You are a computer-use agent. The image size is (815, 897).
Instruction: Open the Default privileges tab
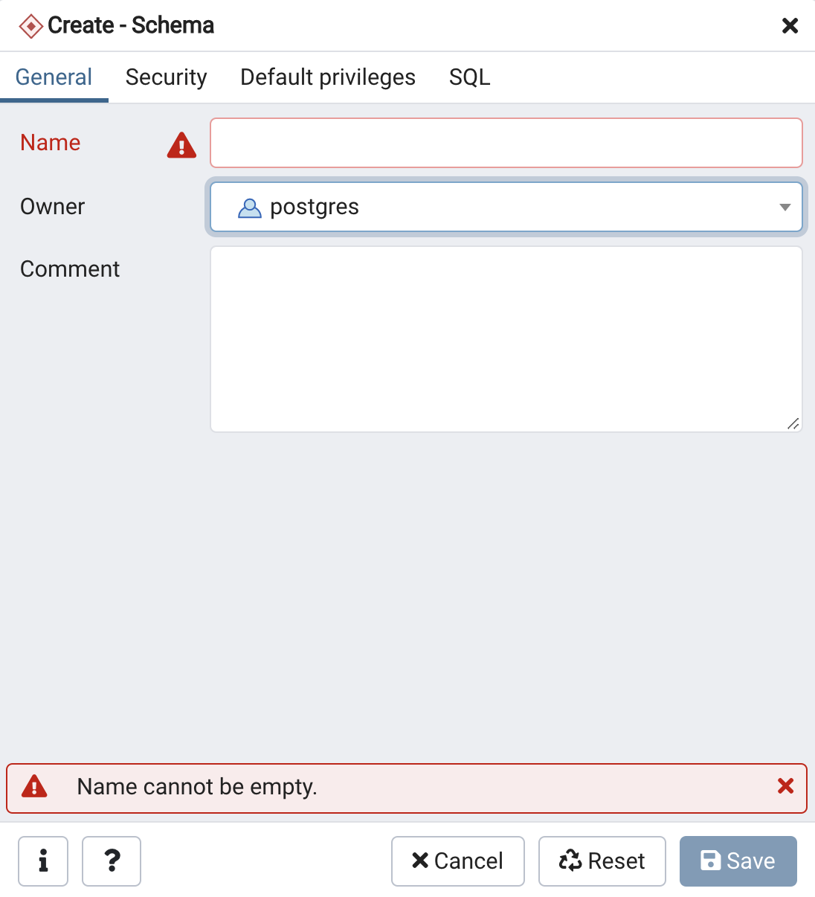327,77
